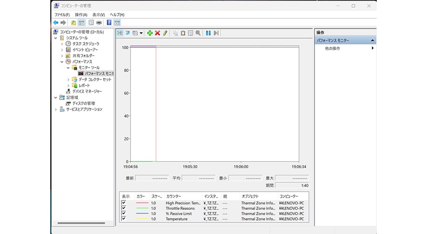This screenshot has height=234, width=427.
Task: Uncheck the High Precision Temperature counter checkbox
Action: 124,203
